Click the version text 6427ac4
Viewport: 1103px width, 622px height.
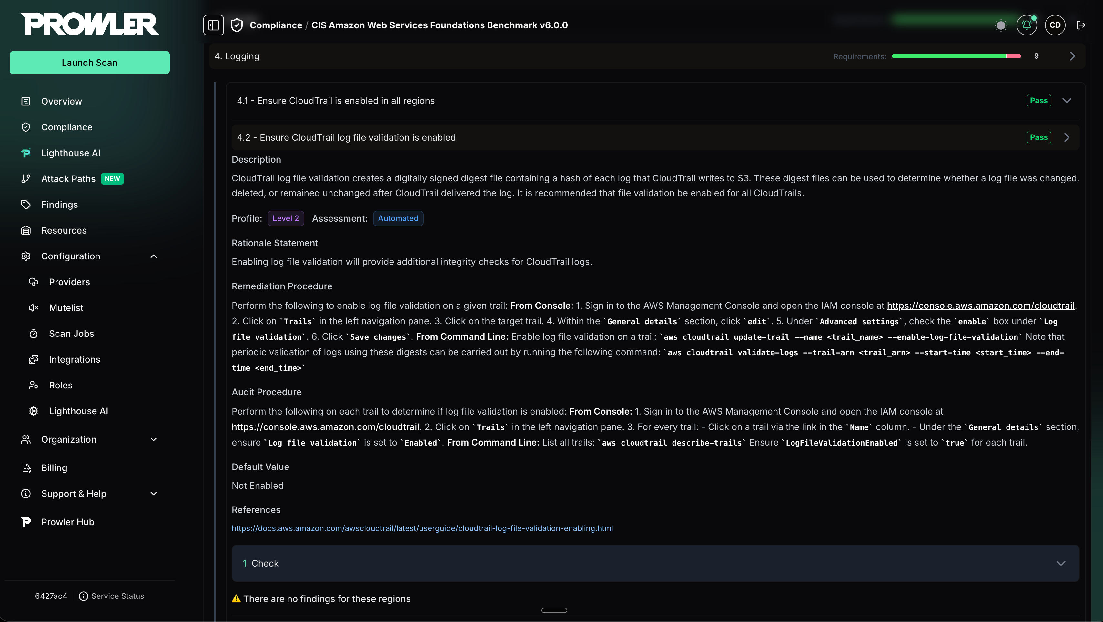51,596
